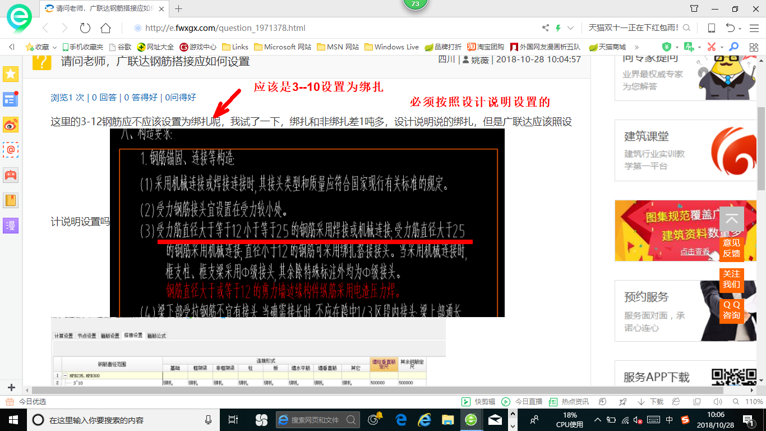Open the sidebar Weibo icon

click(x=11, y=125)
